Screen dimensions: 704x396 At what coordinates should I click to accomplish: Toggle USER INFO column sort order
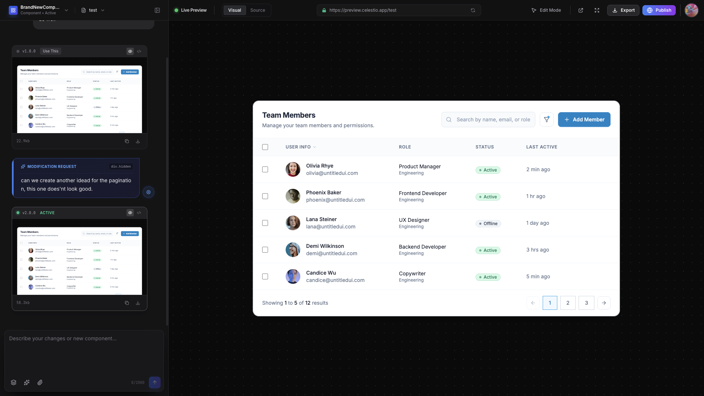click(x=301, y=147)
